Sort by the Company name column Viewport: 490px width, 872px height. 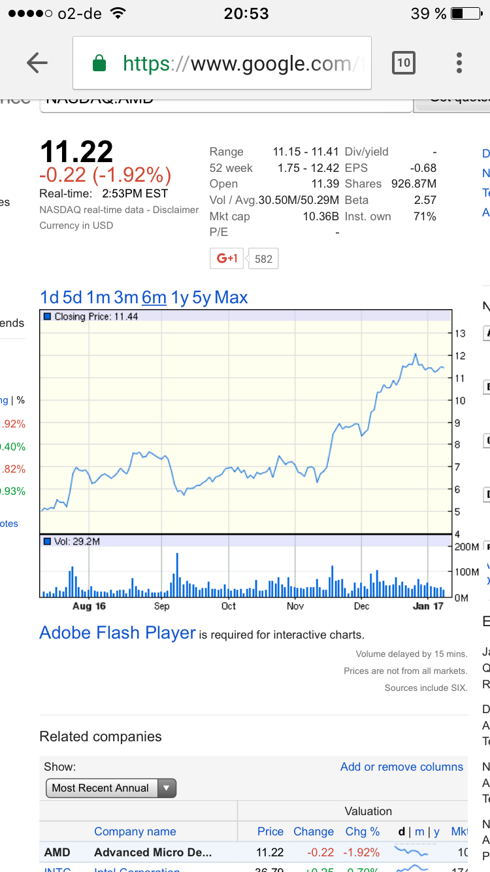(135, 831)
